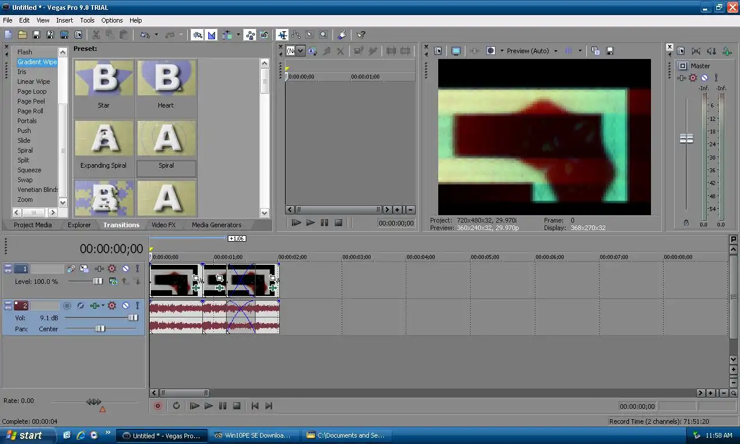
Task: Click the Save project toolbar icon
Action: pos(36,35)
